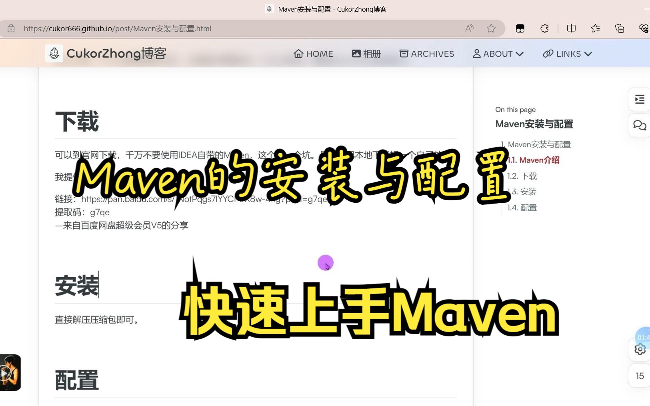Screen dimensions: 650x406
Task: Expand LINKS dropdown menu
Action: click(x=567, y=54)
